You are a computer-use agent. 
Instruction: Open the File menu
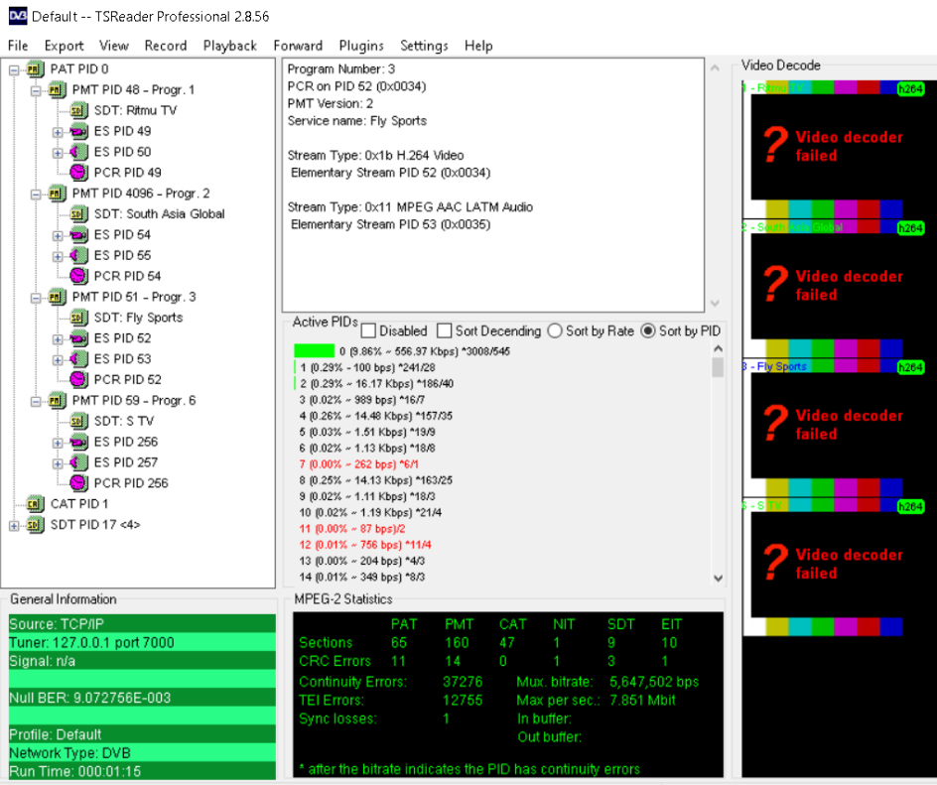pyautogui.click(x=18, y=46)
